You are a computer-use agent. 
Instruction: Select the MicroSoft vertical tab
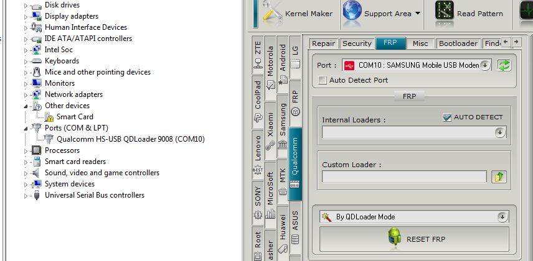click(x=270, y=195)
